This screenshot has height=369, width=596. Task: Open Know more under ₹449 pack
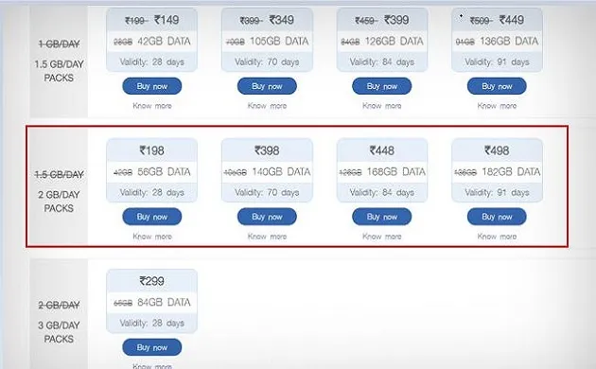point(497,106)
